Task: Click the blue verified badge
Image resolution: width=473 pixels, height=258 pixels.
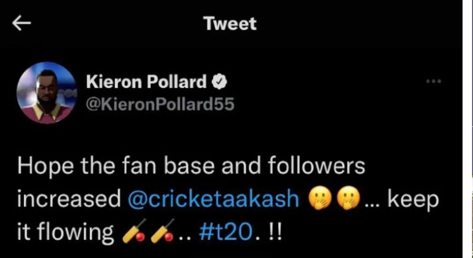Action: (219, 83)
